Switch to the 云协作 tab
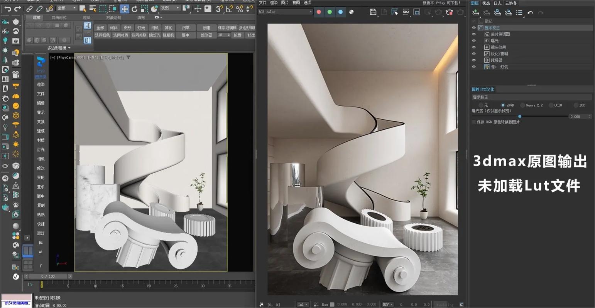Image resolution: width=595 pixels, height=308 pixels. (511, 3)
